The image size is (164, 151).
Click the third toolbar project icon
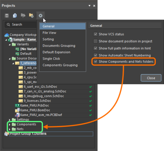pyautogui.click(x=23, y=16)
